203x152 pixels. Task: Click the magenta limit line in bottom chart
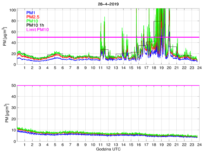point(108,85)
